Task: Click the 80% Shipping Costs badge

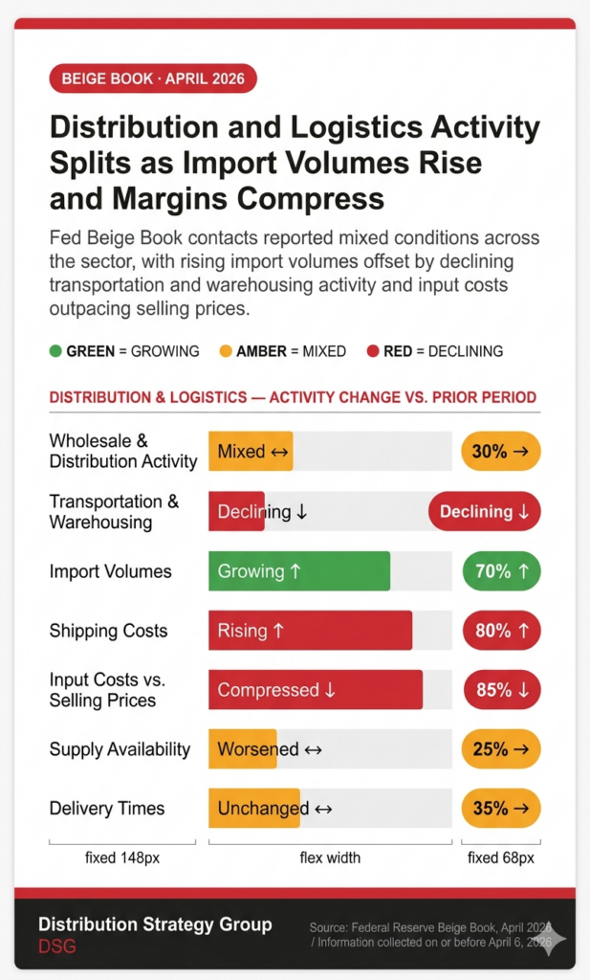Action: pyautogui.click(x=501, y=631)
